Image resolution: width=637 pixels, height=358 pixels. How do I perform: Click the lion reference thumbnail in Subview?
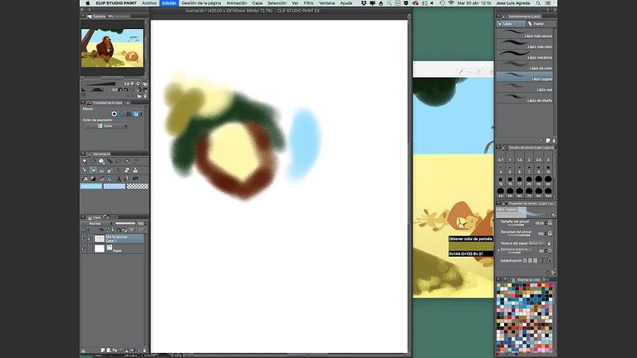coord(112,48)
